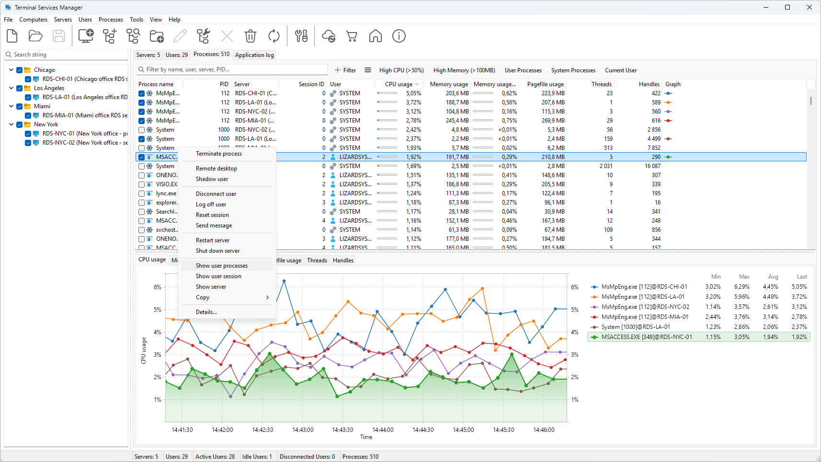The width and height of the screenshot is (821, 462).
Task: Toggle RDS-MIA-01 server checkbox
Action: [28, 115]
